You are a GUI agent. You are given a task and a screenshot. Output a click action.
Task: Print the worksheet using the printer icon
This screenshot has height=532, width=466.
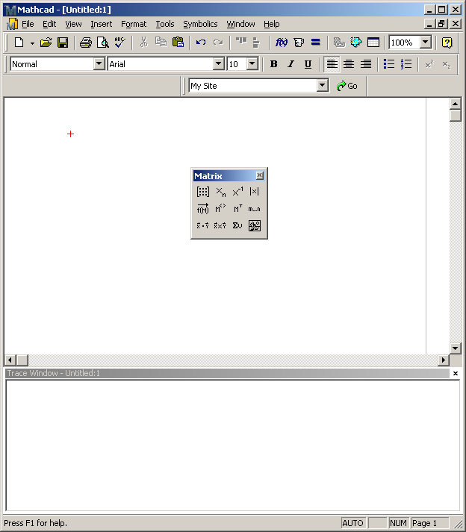coord(86,43)
